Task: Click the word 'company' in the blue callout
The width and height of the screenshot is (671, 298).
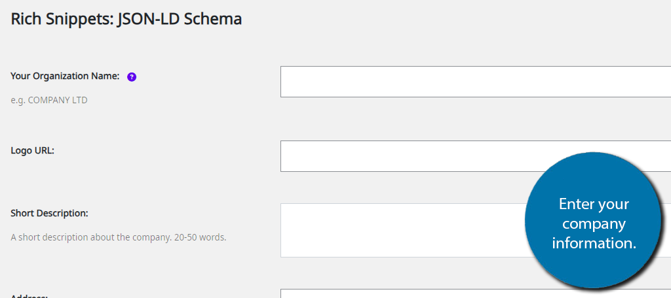Action: (594, 223)
